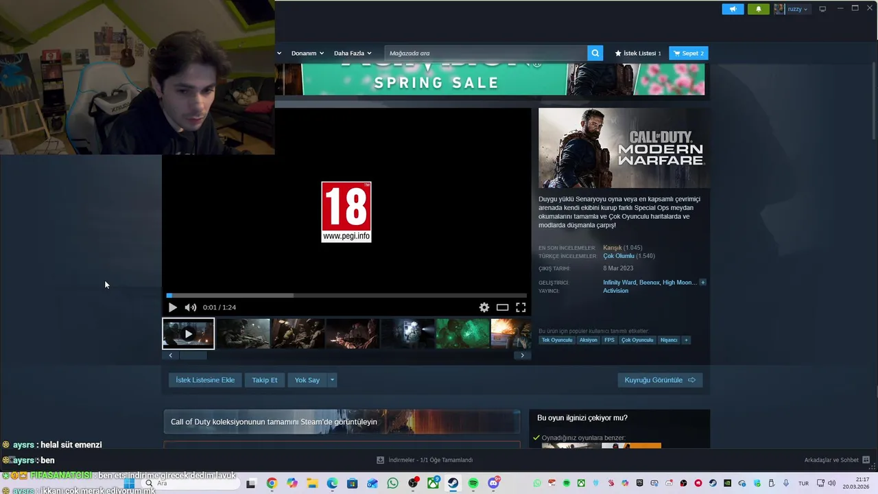Viewport: 878px width, 494px height.
Task: Open the large WhatsApp taskbar icon
Action: 392,484
